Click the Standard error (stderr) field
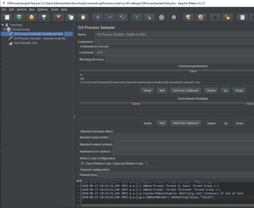Screen dimensions: 254x208 183,152
